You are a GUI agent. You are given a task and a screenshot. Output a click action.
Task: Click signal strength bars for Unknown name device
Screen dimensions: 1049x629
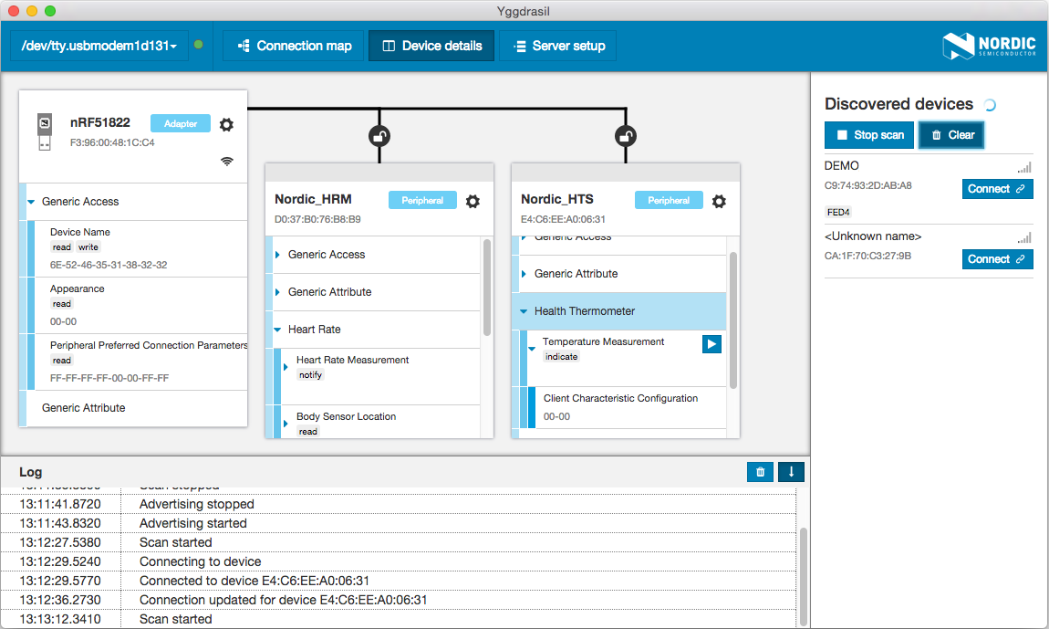coord(1024,237)
